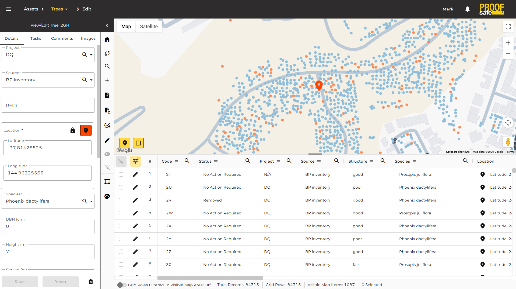Screen dimensions: 516x289
Task: Expand the Trees breadcrumb dropdown
Action: (67, 9)
